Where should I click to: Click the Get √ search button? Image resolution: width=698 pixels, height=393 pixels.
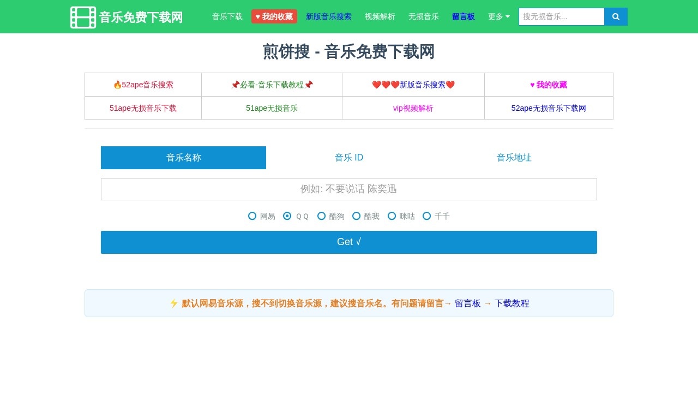click(349, 242)
